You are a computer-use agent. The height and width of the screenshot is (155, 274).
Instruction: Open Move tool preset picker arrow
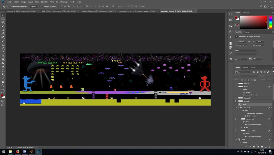click(x=7, y=6)
